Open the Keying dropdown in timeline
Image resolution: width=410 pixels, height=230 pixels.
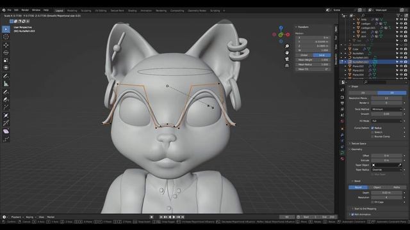coord(31,217)
